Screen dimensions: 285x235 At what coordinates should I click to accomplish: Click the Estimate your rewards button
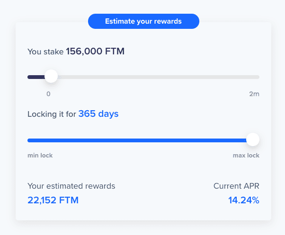[x=143, y=21]
